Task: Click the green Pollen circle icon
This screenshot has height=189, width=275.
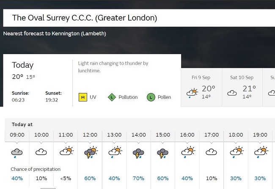Action: pos(151,97)
